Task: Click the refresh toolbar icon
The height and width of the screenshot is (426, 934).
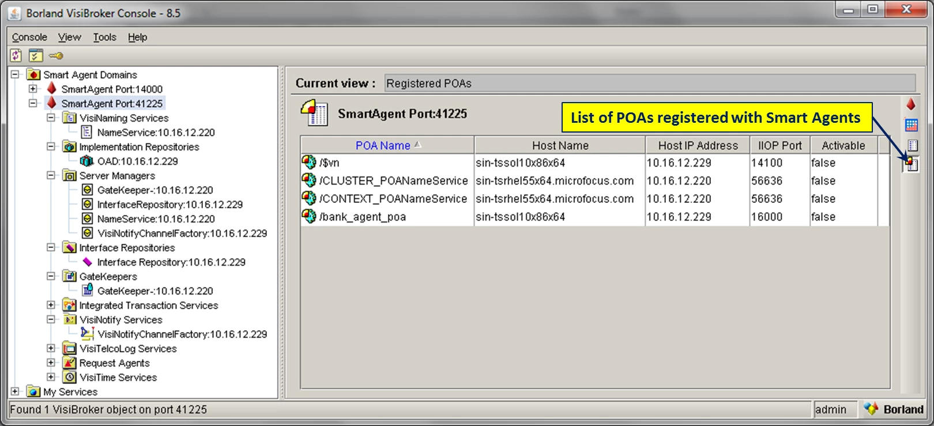Action: [16, 55]
